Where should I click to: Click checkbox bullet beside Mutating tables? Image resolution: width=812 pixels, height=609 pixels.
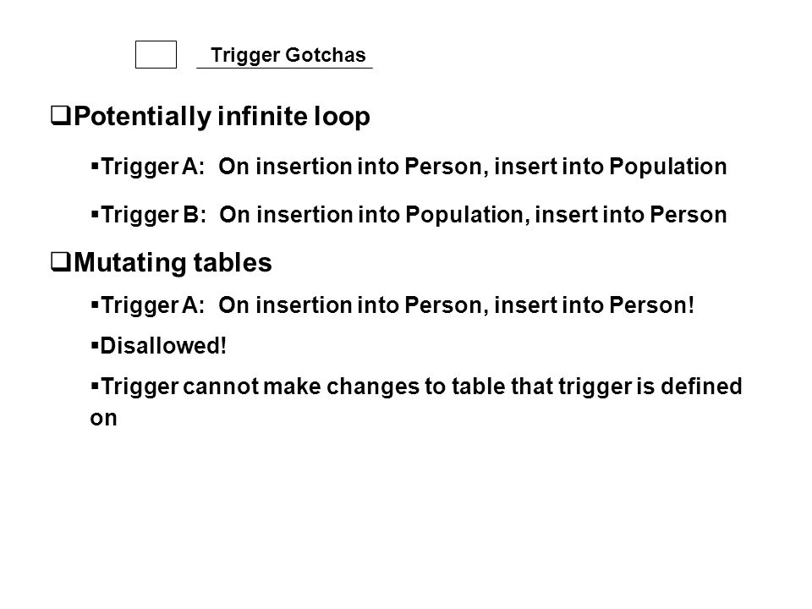point(61,262)
